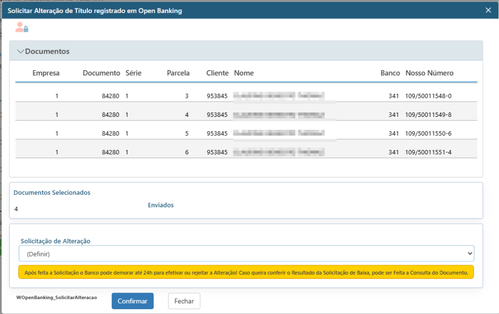Collapse the Documentos section chevron
499x314 pixels.
pos(20,51)
